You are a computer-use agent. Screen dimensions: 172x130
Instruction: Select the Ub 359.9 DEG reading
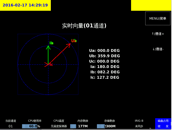click(x=104, y=56)
